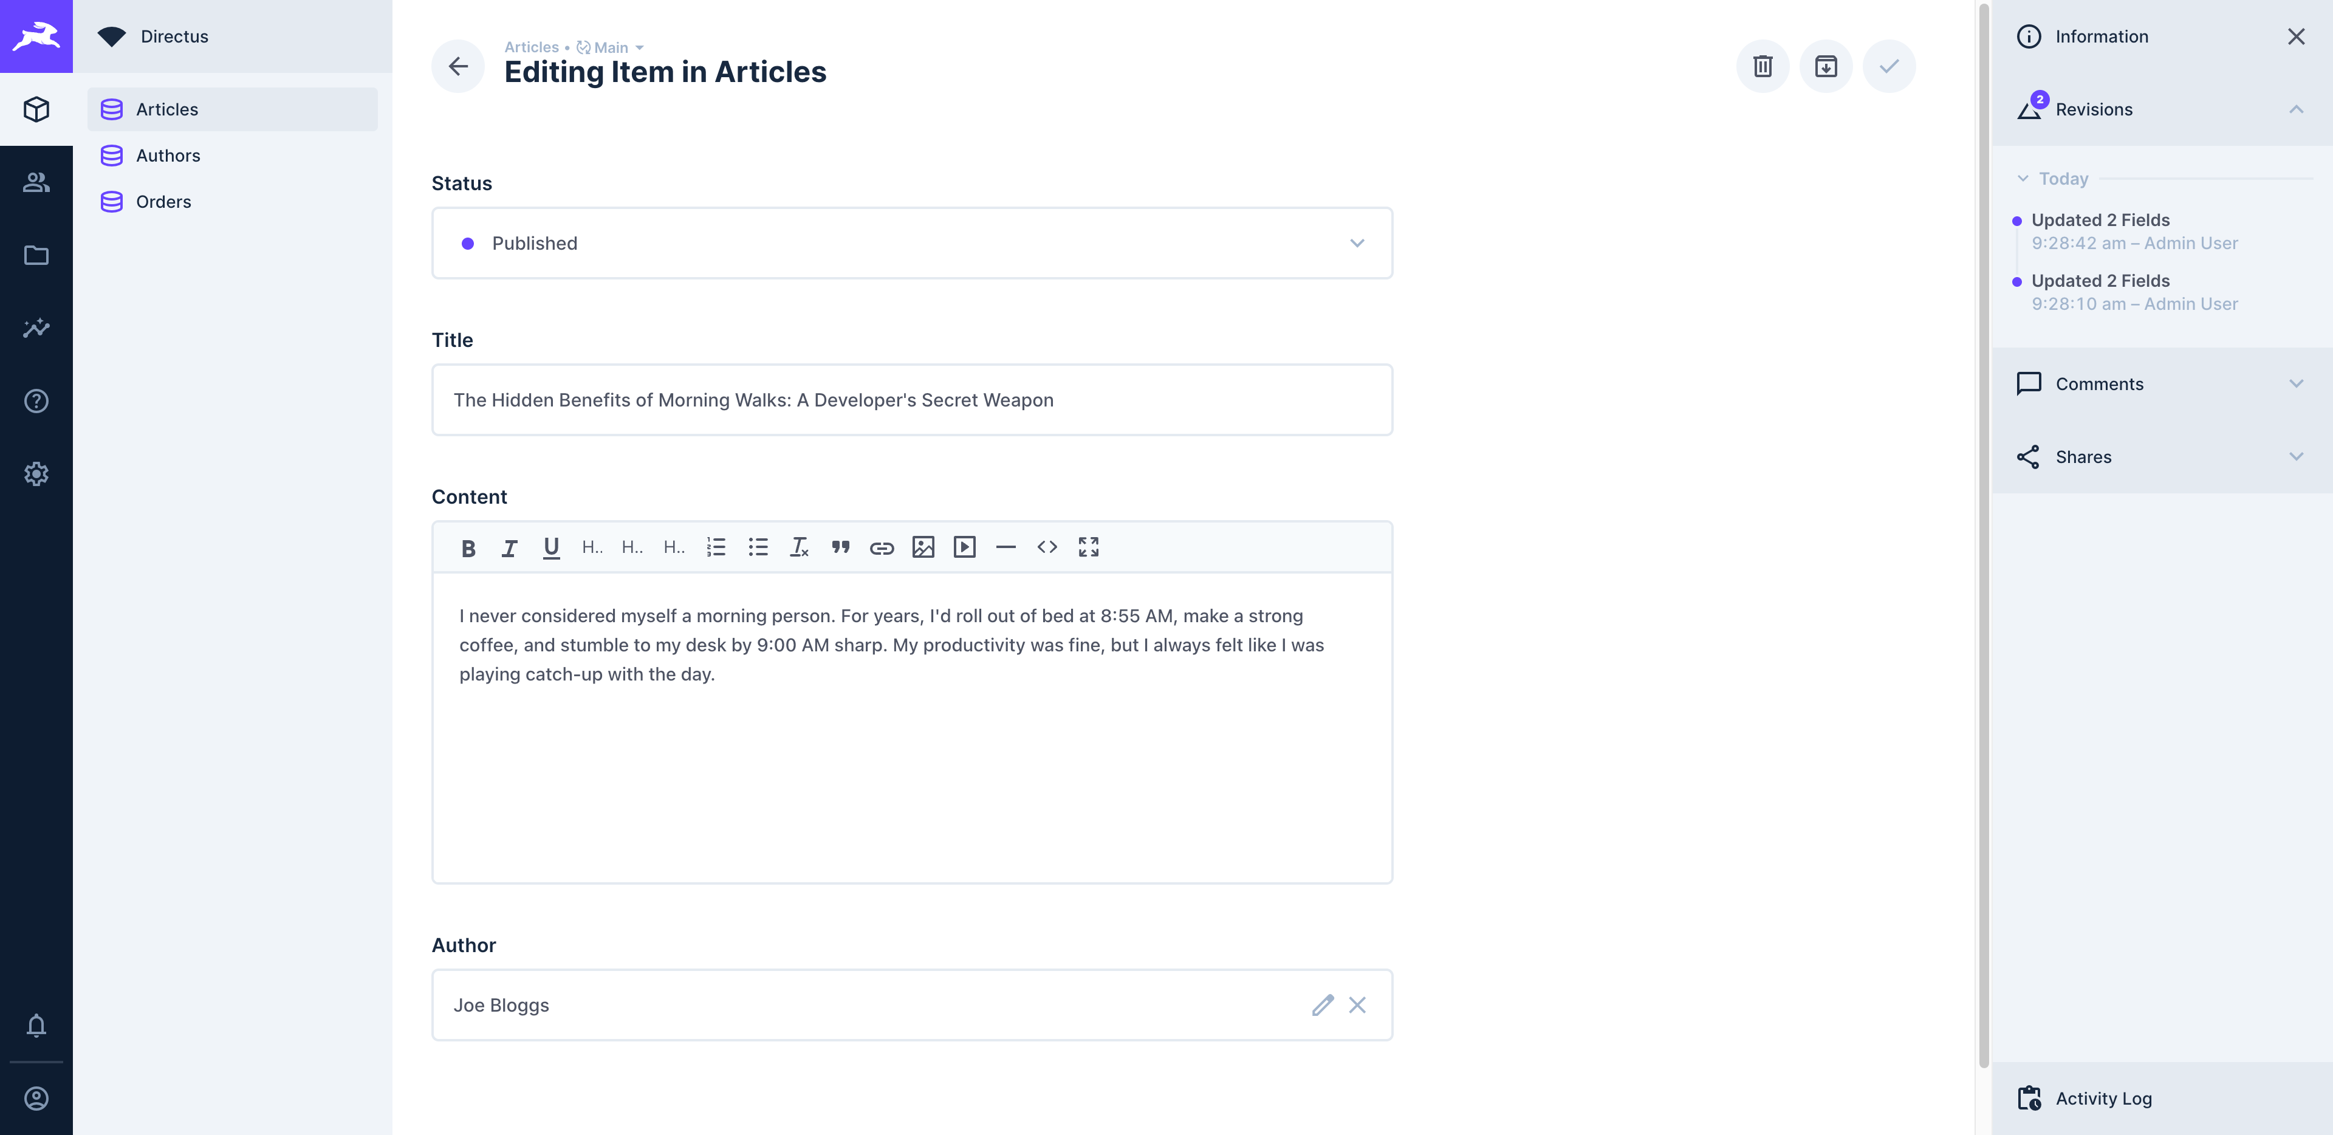The width and height of the screenshot is (2333, 1135).
Task: Click the save checkmark button
Action: click(x=1888, y=65)
